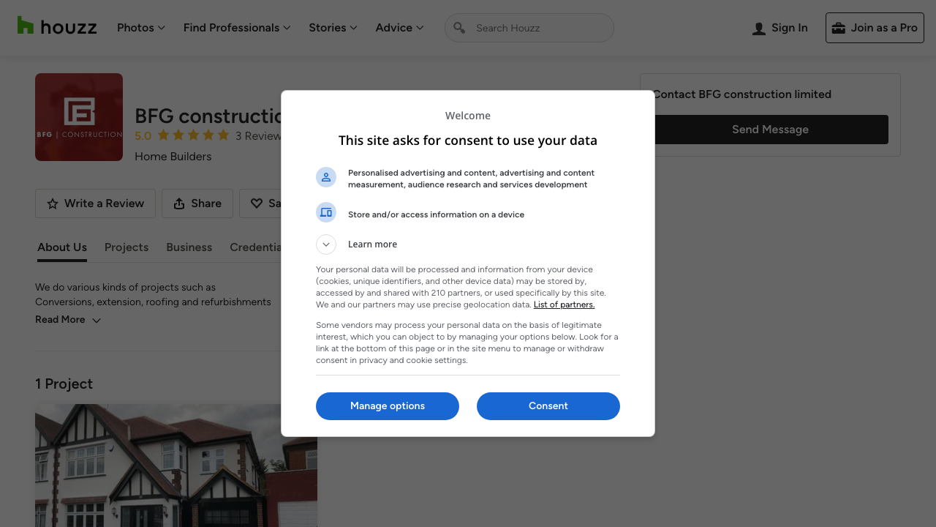Click the briefcase Join as a Pro icon

(x=838, y=28)
